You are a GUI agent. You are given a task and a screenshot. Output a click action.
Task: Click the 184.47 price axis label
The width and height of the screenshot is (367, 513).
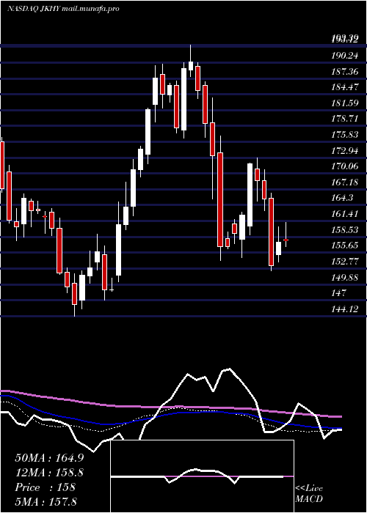[x=345, y=87]
